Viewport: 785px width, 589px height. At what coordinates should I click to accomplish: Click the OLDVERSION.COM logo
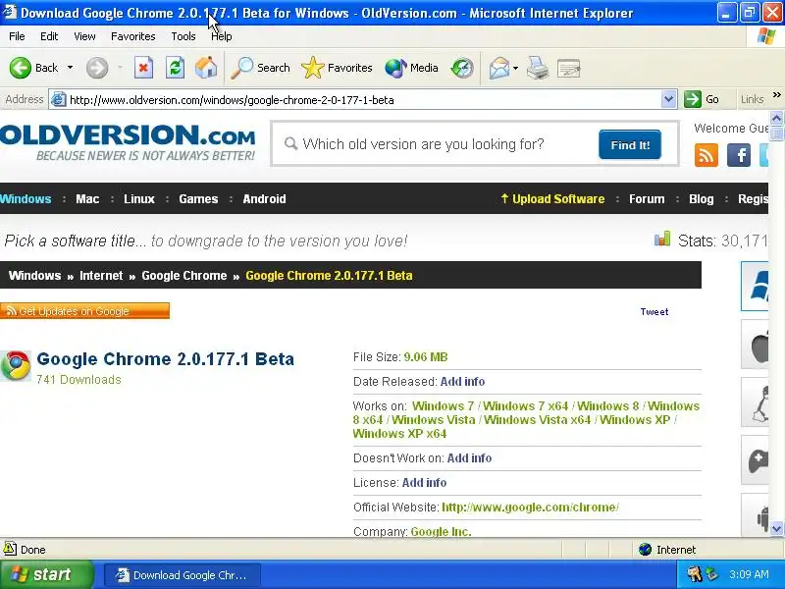pos(128,142)
